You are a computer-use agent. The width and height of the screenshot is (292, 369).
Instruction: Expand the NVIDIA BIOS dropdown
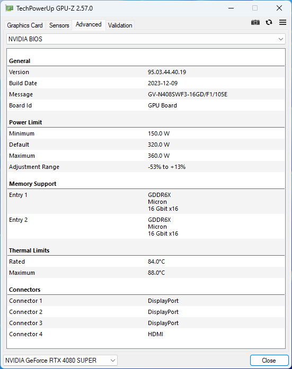(146, 39)
